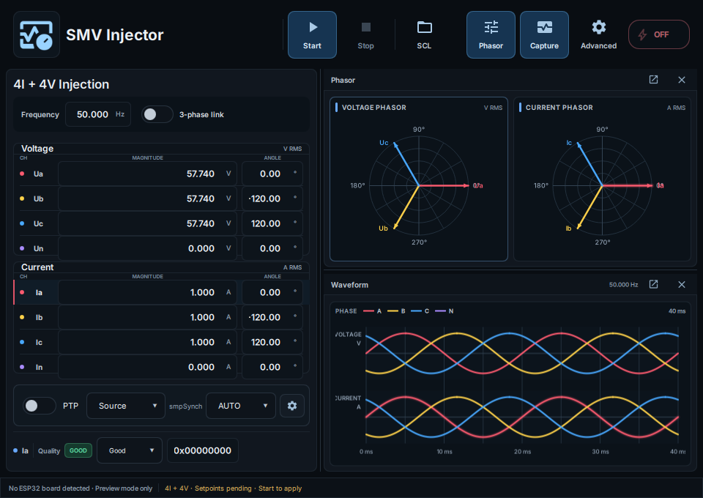This screenshot has width=703, height=498.
Task: Open the SCL folder button
Action: pyautogui.click(x=424, y=34)
